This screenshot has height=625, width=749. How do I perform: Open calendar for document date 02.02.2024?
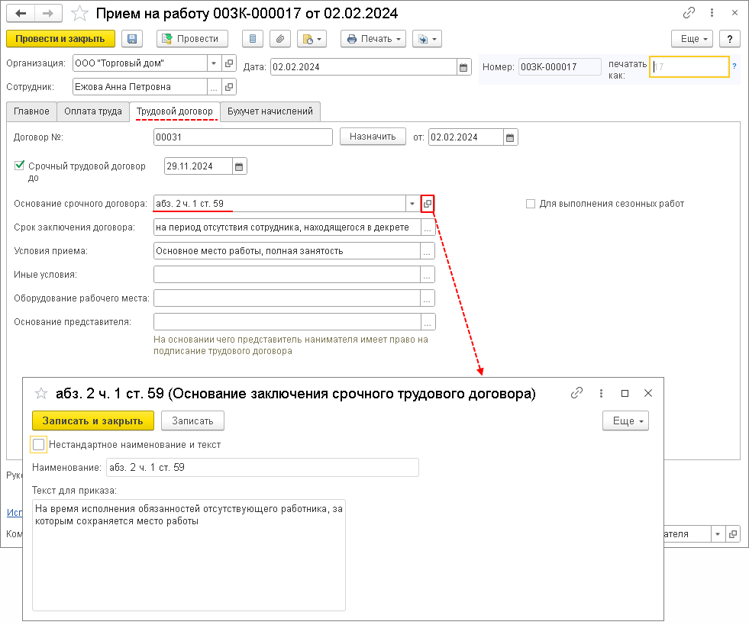click(463, 67)
